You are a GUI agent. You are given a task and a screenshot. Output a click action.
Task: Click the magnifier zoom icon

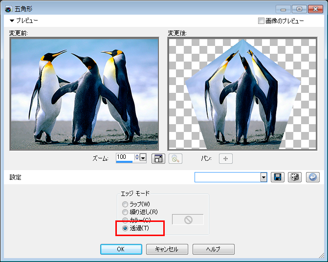pos(175,159)
